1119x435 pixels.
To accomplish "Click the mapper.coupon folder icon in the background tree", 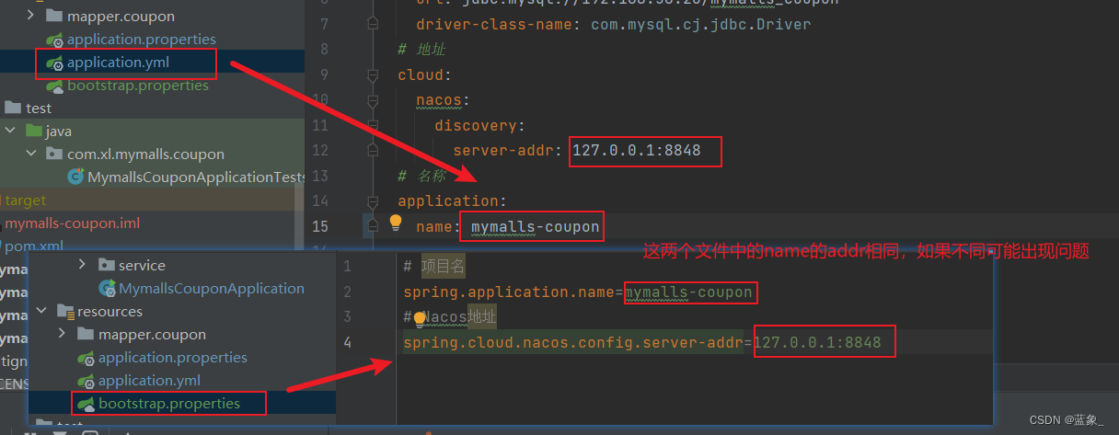I will tap(54, 16).
